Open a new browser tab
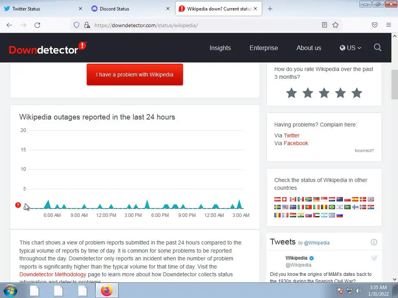Viewport: 398px width, 298px height. pyautogui.click(x=270, y=9)
